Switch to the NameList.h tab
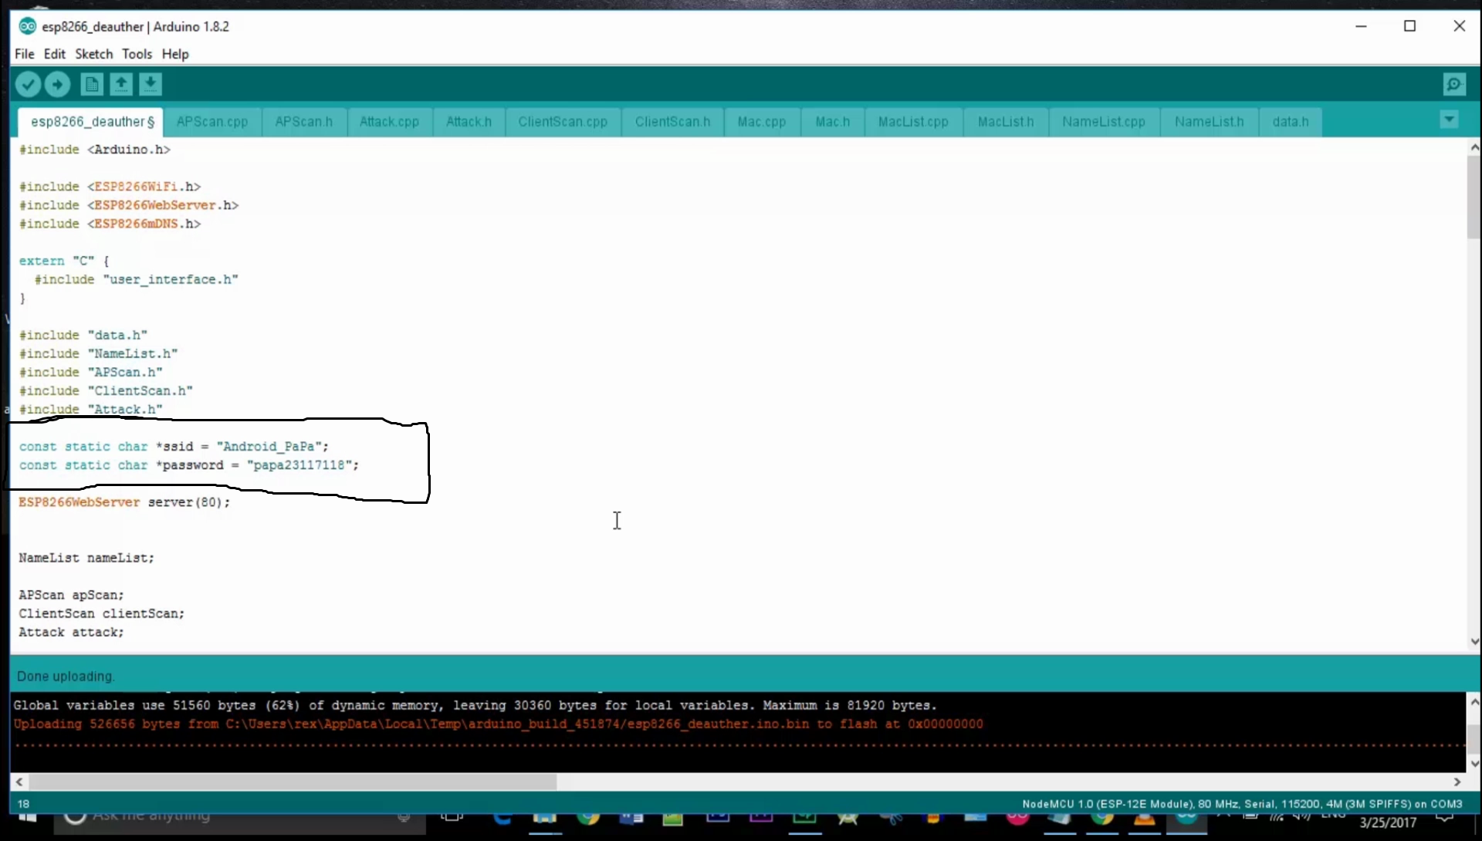Image resolution: width=1482 pixels, height=841 pixels. (1210, 122)
